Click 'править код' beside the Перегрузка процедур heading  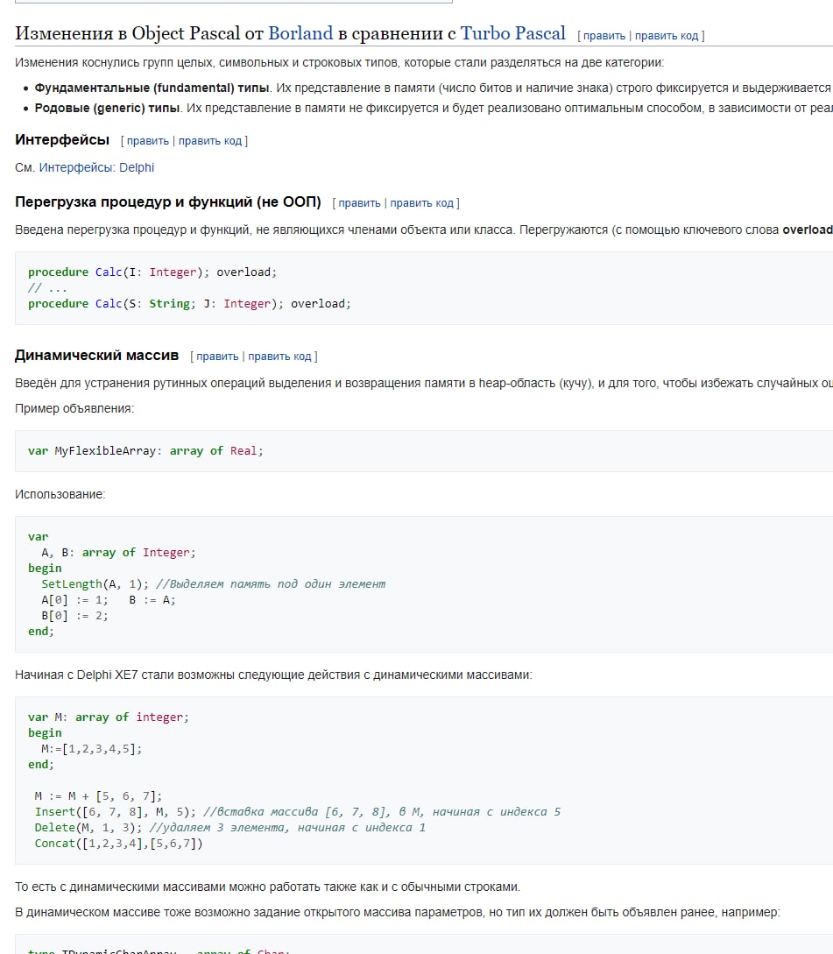click(421, 203)
